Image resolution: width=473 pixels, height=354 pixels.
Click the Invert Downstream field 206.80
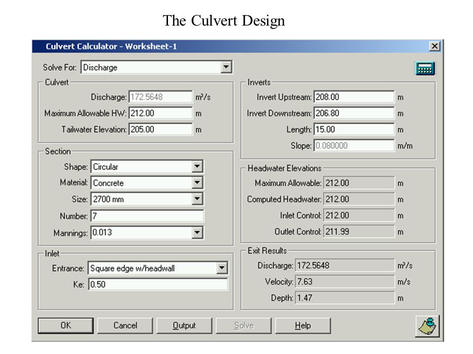[354, 113]
